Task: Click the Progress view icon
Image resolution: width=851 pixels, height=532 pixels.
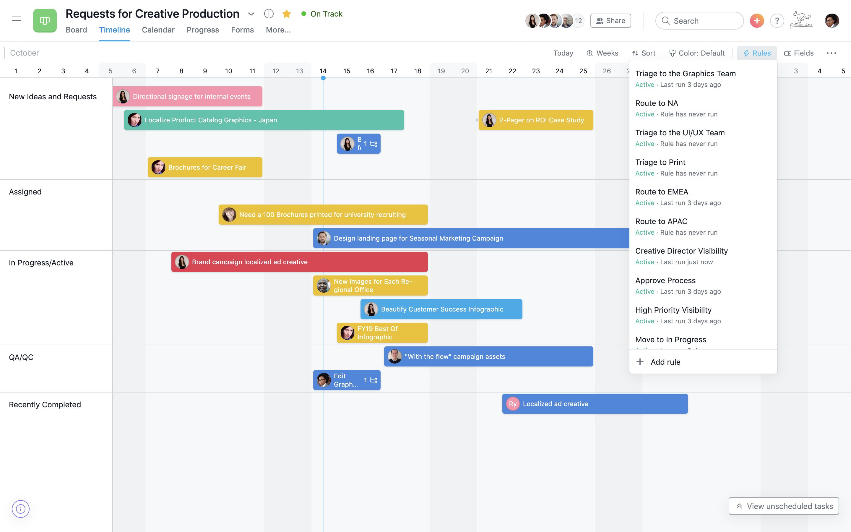Action: click(x=202, y=30)
